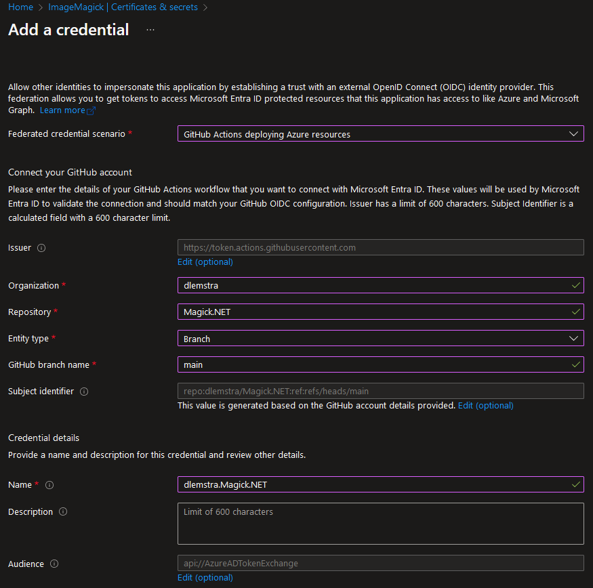Click Edit (optional) under the Audience field
This screenshot has width=593, height=588.
(x=205, y=577)
